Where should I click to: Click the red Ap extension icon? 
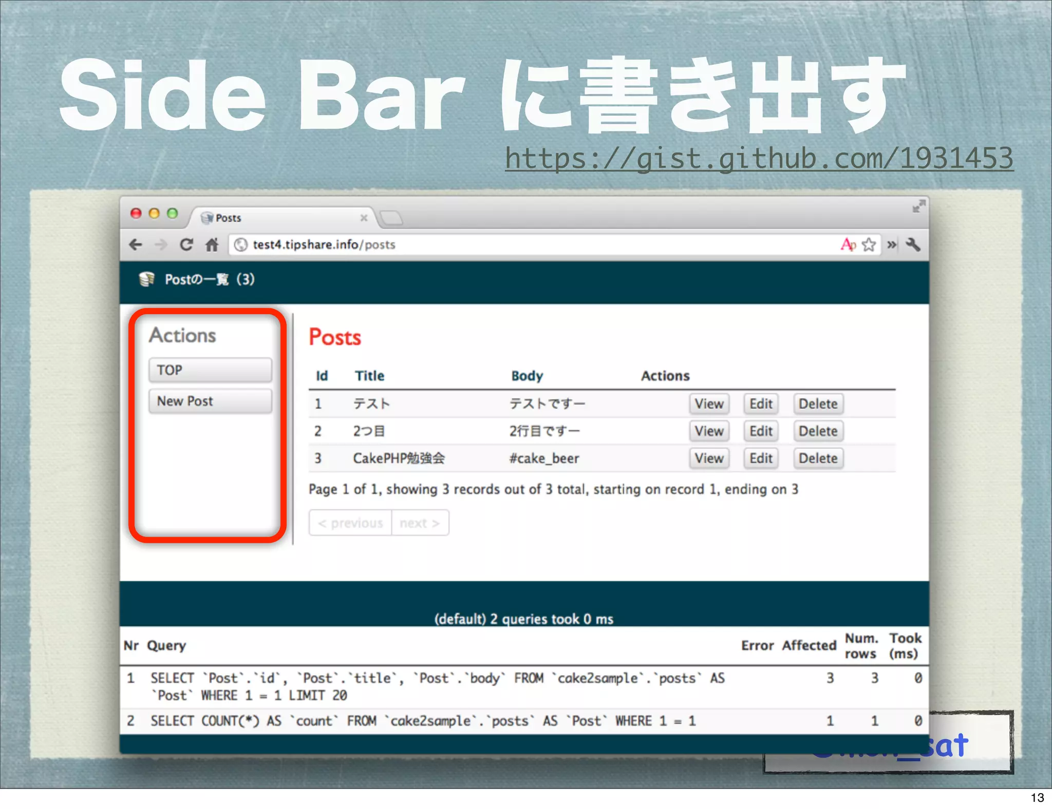[x=848, y=244]
